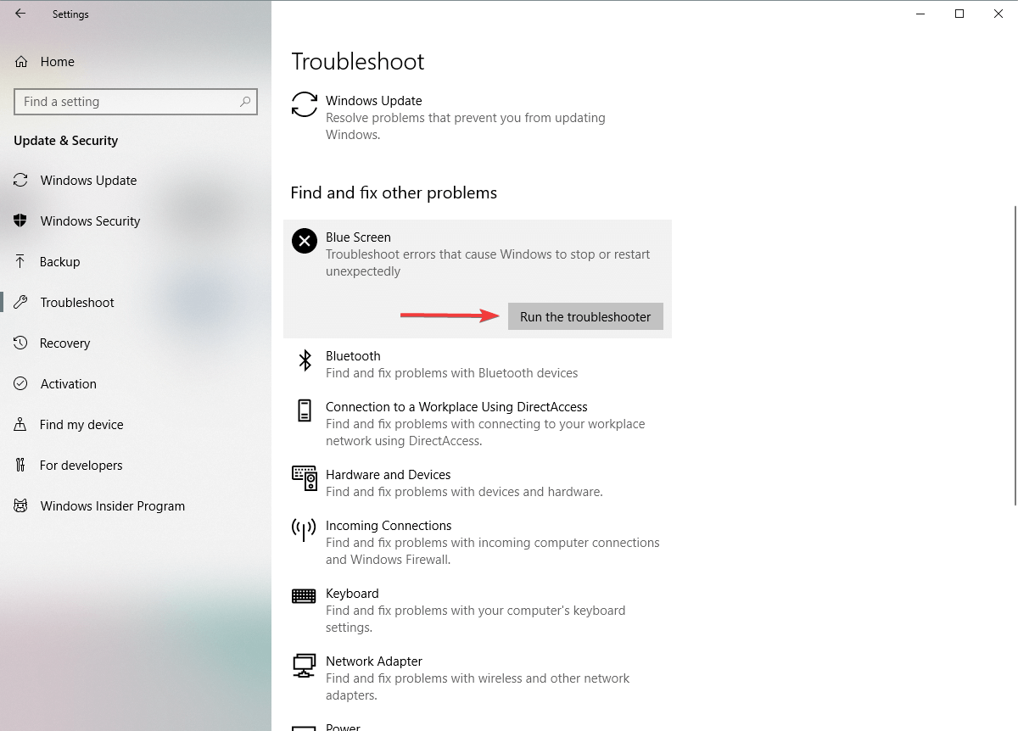Click the Blue Screen troubleshooter icon
The height and width of the screenshot is (731, 1018).
click(304, 241)
